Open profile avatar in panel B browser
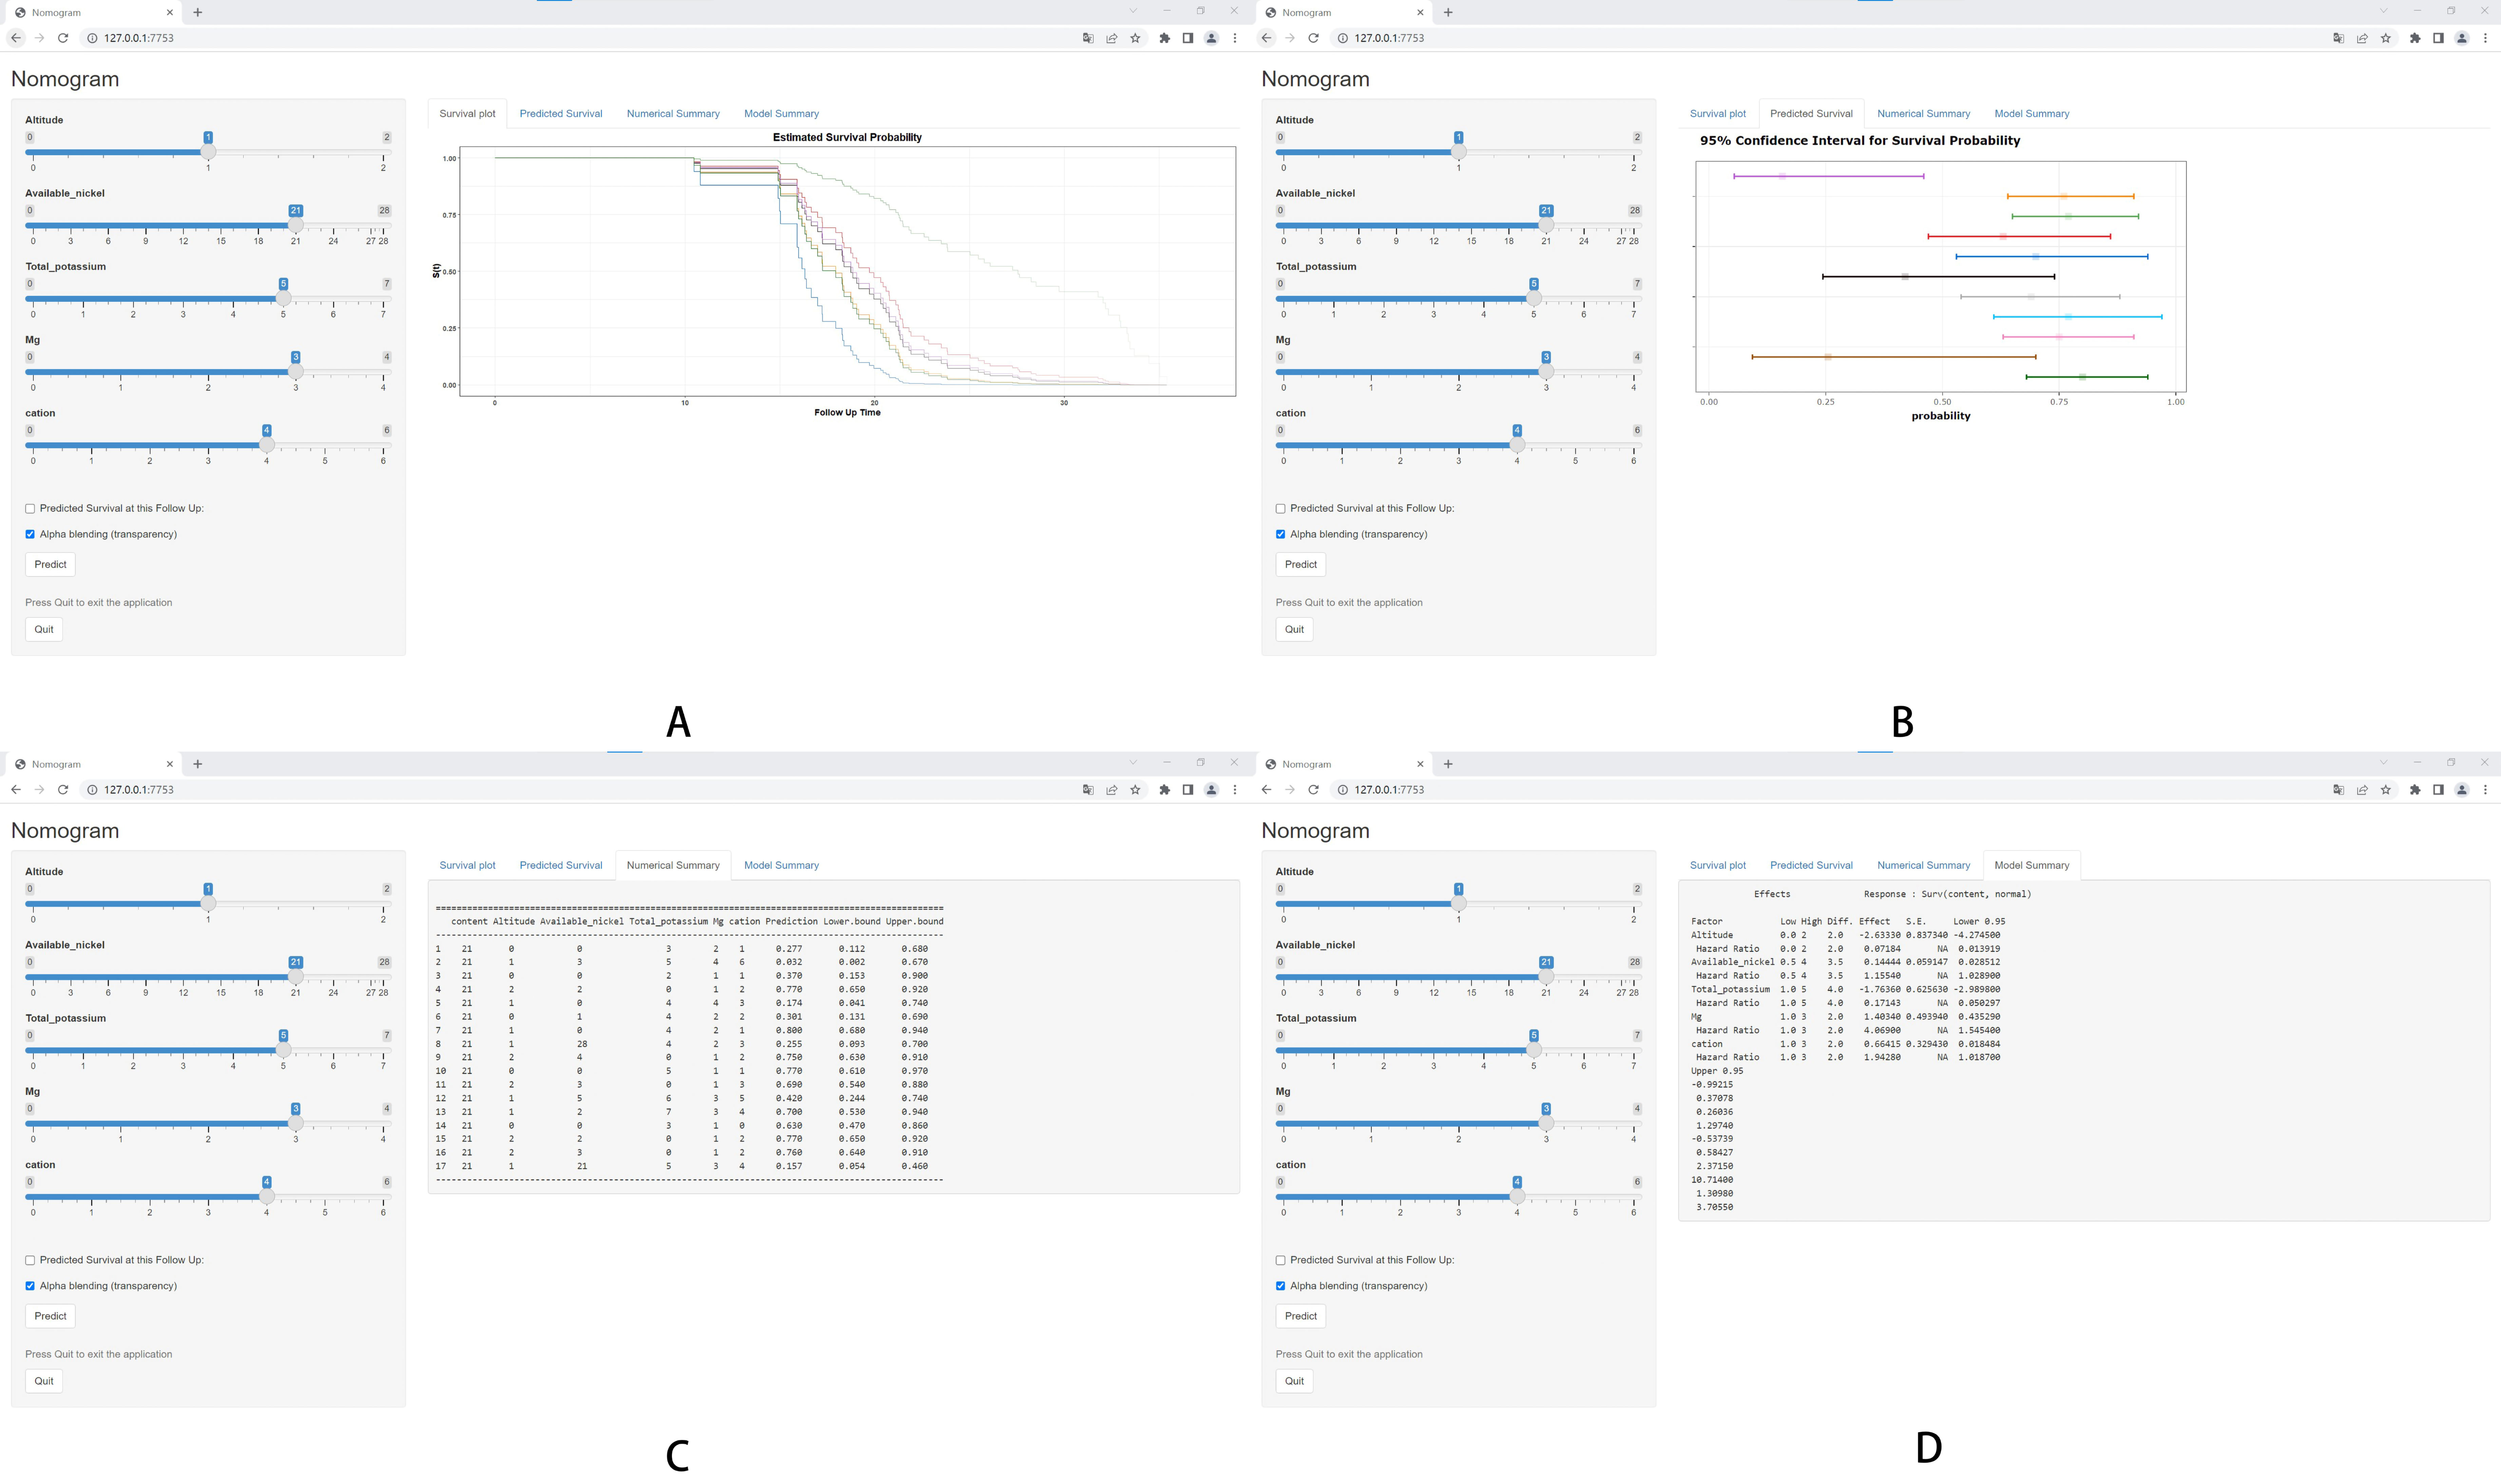Viewport: 2501px width, 1484px height. click(x=2462, y=38)
